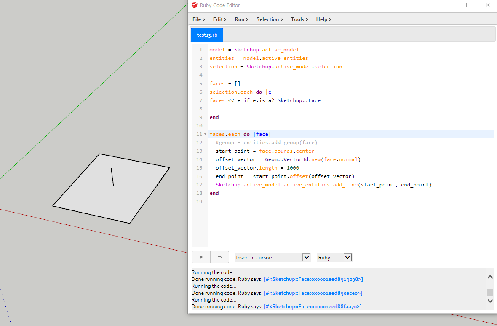The height and width of the screenshot is (326, 497).
Task: Open the Tools menu
Action: pos(299,19)
